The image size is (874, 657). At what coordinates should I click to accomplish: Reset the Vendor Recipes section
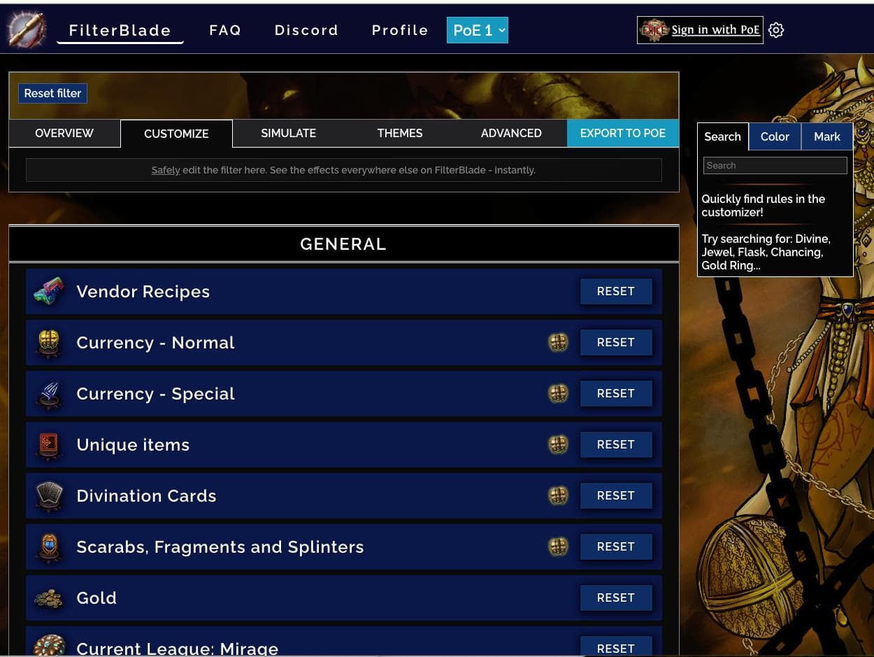(x=616, y=291)
